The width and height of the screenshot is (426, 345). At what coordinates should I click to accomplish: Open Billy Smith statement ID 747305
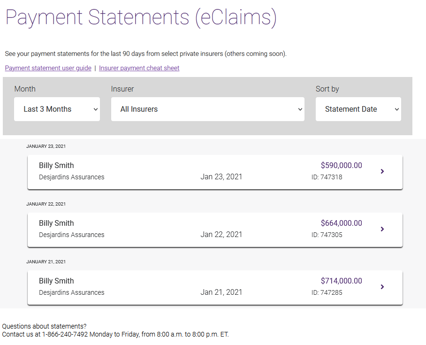(215, 230)
